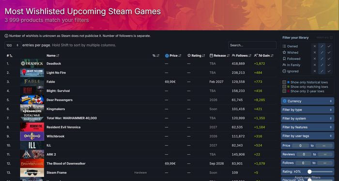Enable Show only 2-year lows checkbox

point(284,91)
